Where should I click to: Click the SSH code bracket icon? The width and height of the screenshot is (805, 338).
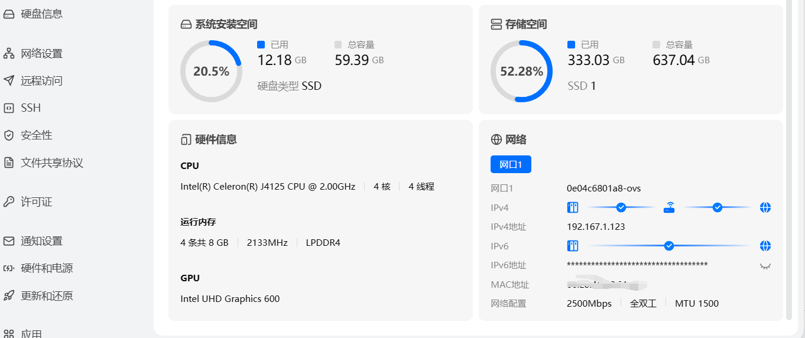[x=9, y=108]
